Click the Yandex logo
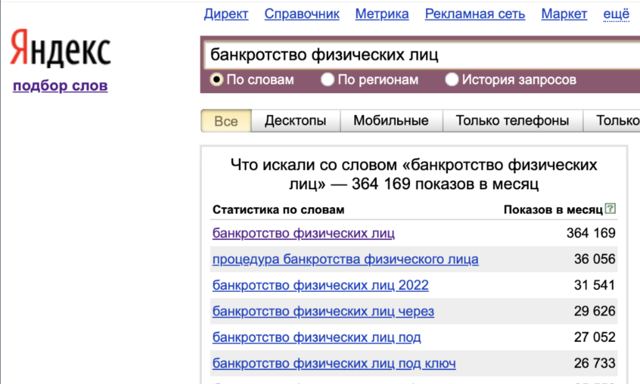The height and width of the screenshot is (384, 640). pos(60,48)
